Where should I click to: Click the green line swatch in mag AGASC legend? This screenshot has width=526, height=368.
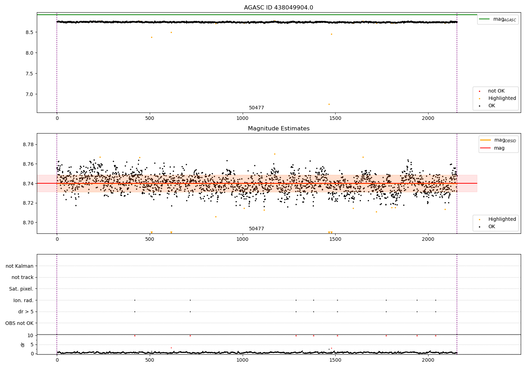[x=485, y=19]
